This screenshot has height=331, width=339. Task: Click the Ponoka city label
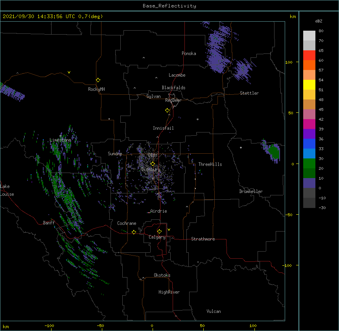click(189, 53)
